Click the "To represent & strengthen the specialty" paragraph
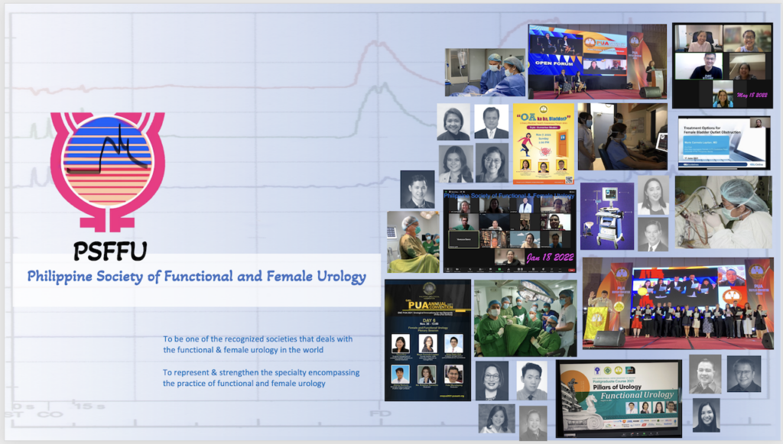This screenshot has height=444, width=783. click(x=261, y=378)
